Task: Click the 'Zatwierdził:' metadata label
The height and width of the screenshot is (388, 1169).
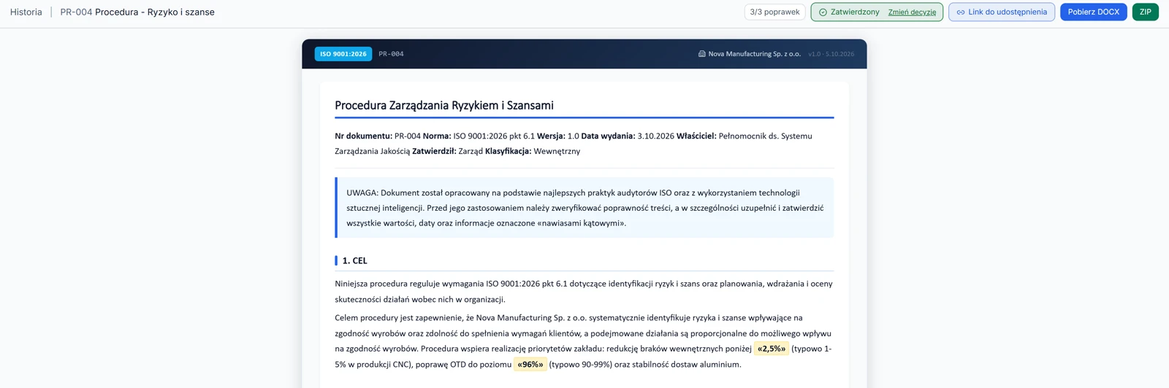Action: point(434,151)
